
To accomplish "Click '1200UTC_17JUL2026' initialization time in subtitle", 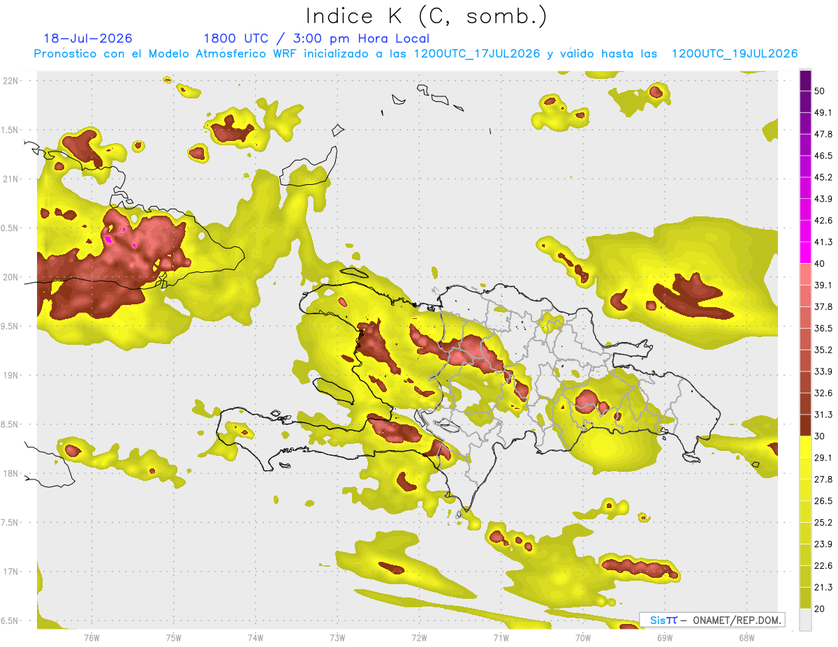I will 477,54.
